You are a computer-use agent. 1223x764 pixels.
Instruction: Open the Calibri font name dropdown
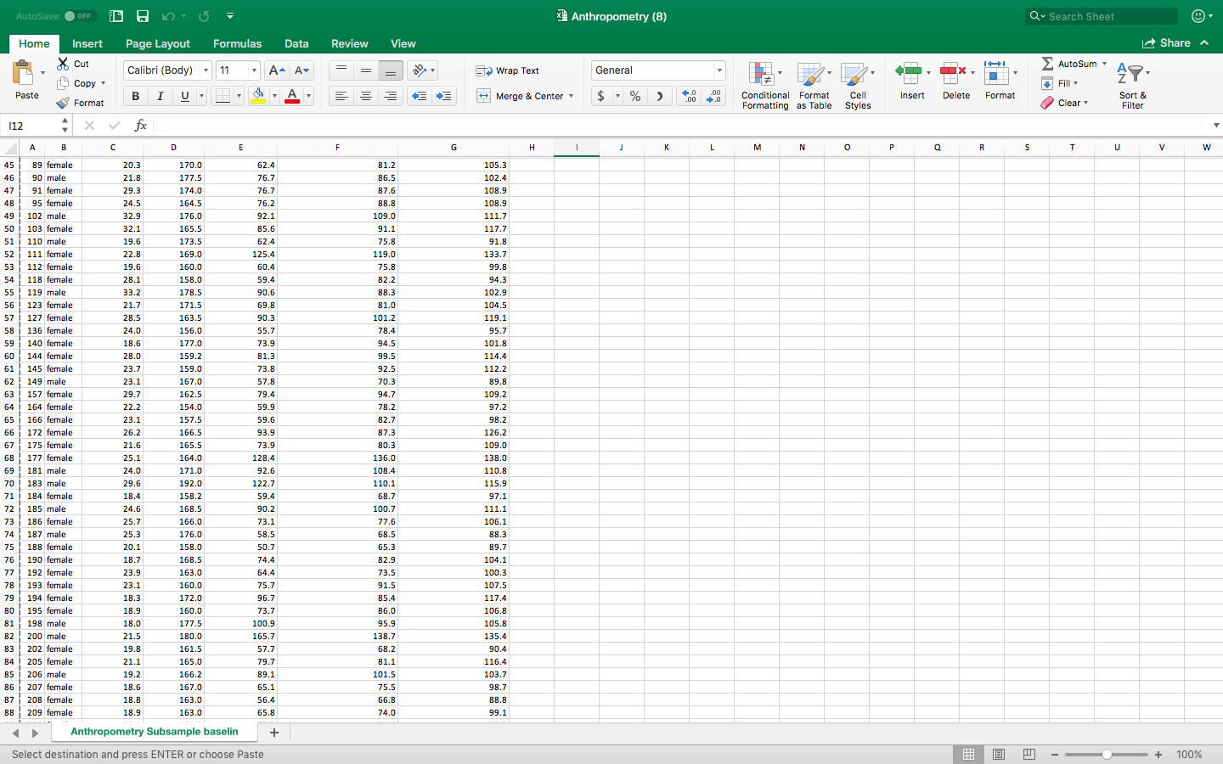tap(206, 70)
